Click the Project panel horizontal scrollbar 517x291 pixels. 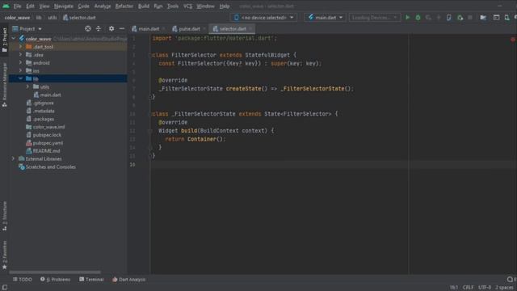point(55,272)
